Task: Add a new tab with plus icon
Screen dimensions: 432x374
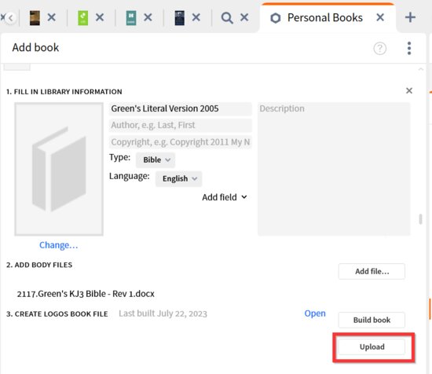Action: click(410, 17)
